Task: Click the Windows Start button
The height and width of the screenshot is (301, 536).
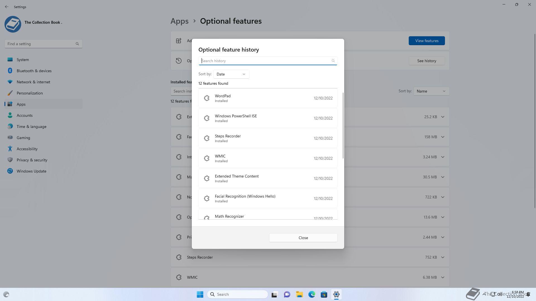Action: point(200,294)
